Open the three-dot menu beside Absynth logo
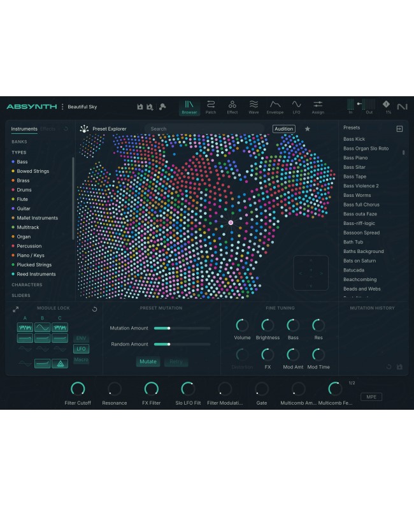Screen dimensions: 414x506 [x=62, y=107]
